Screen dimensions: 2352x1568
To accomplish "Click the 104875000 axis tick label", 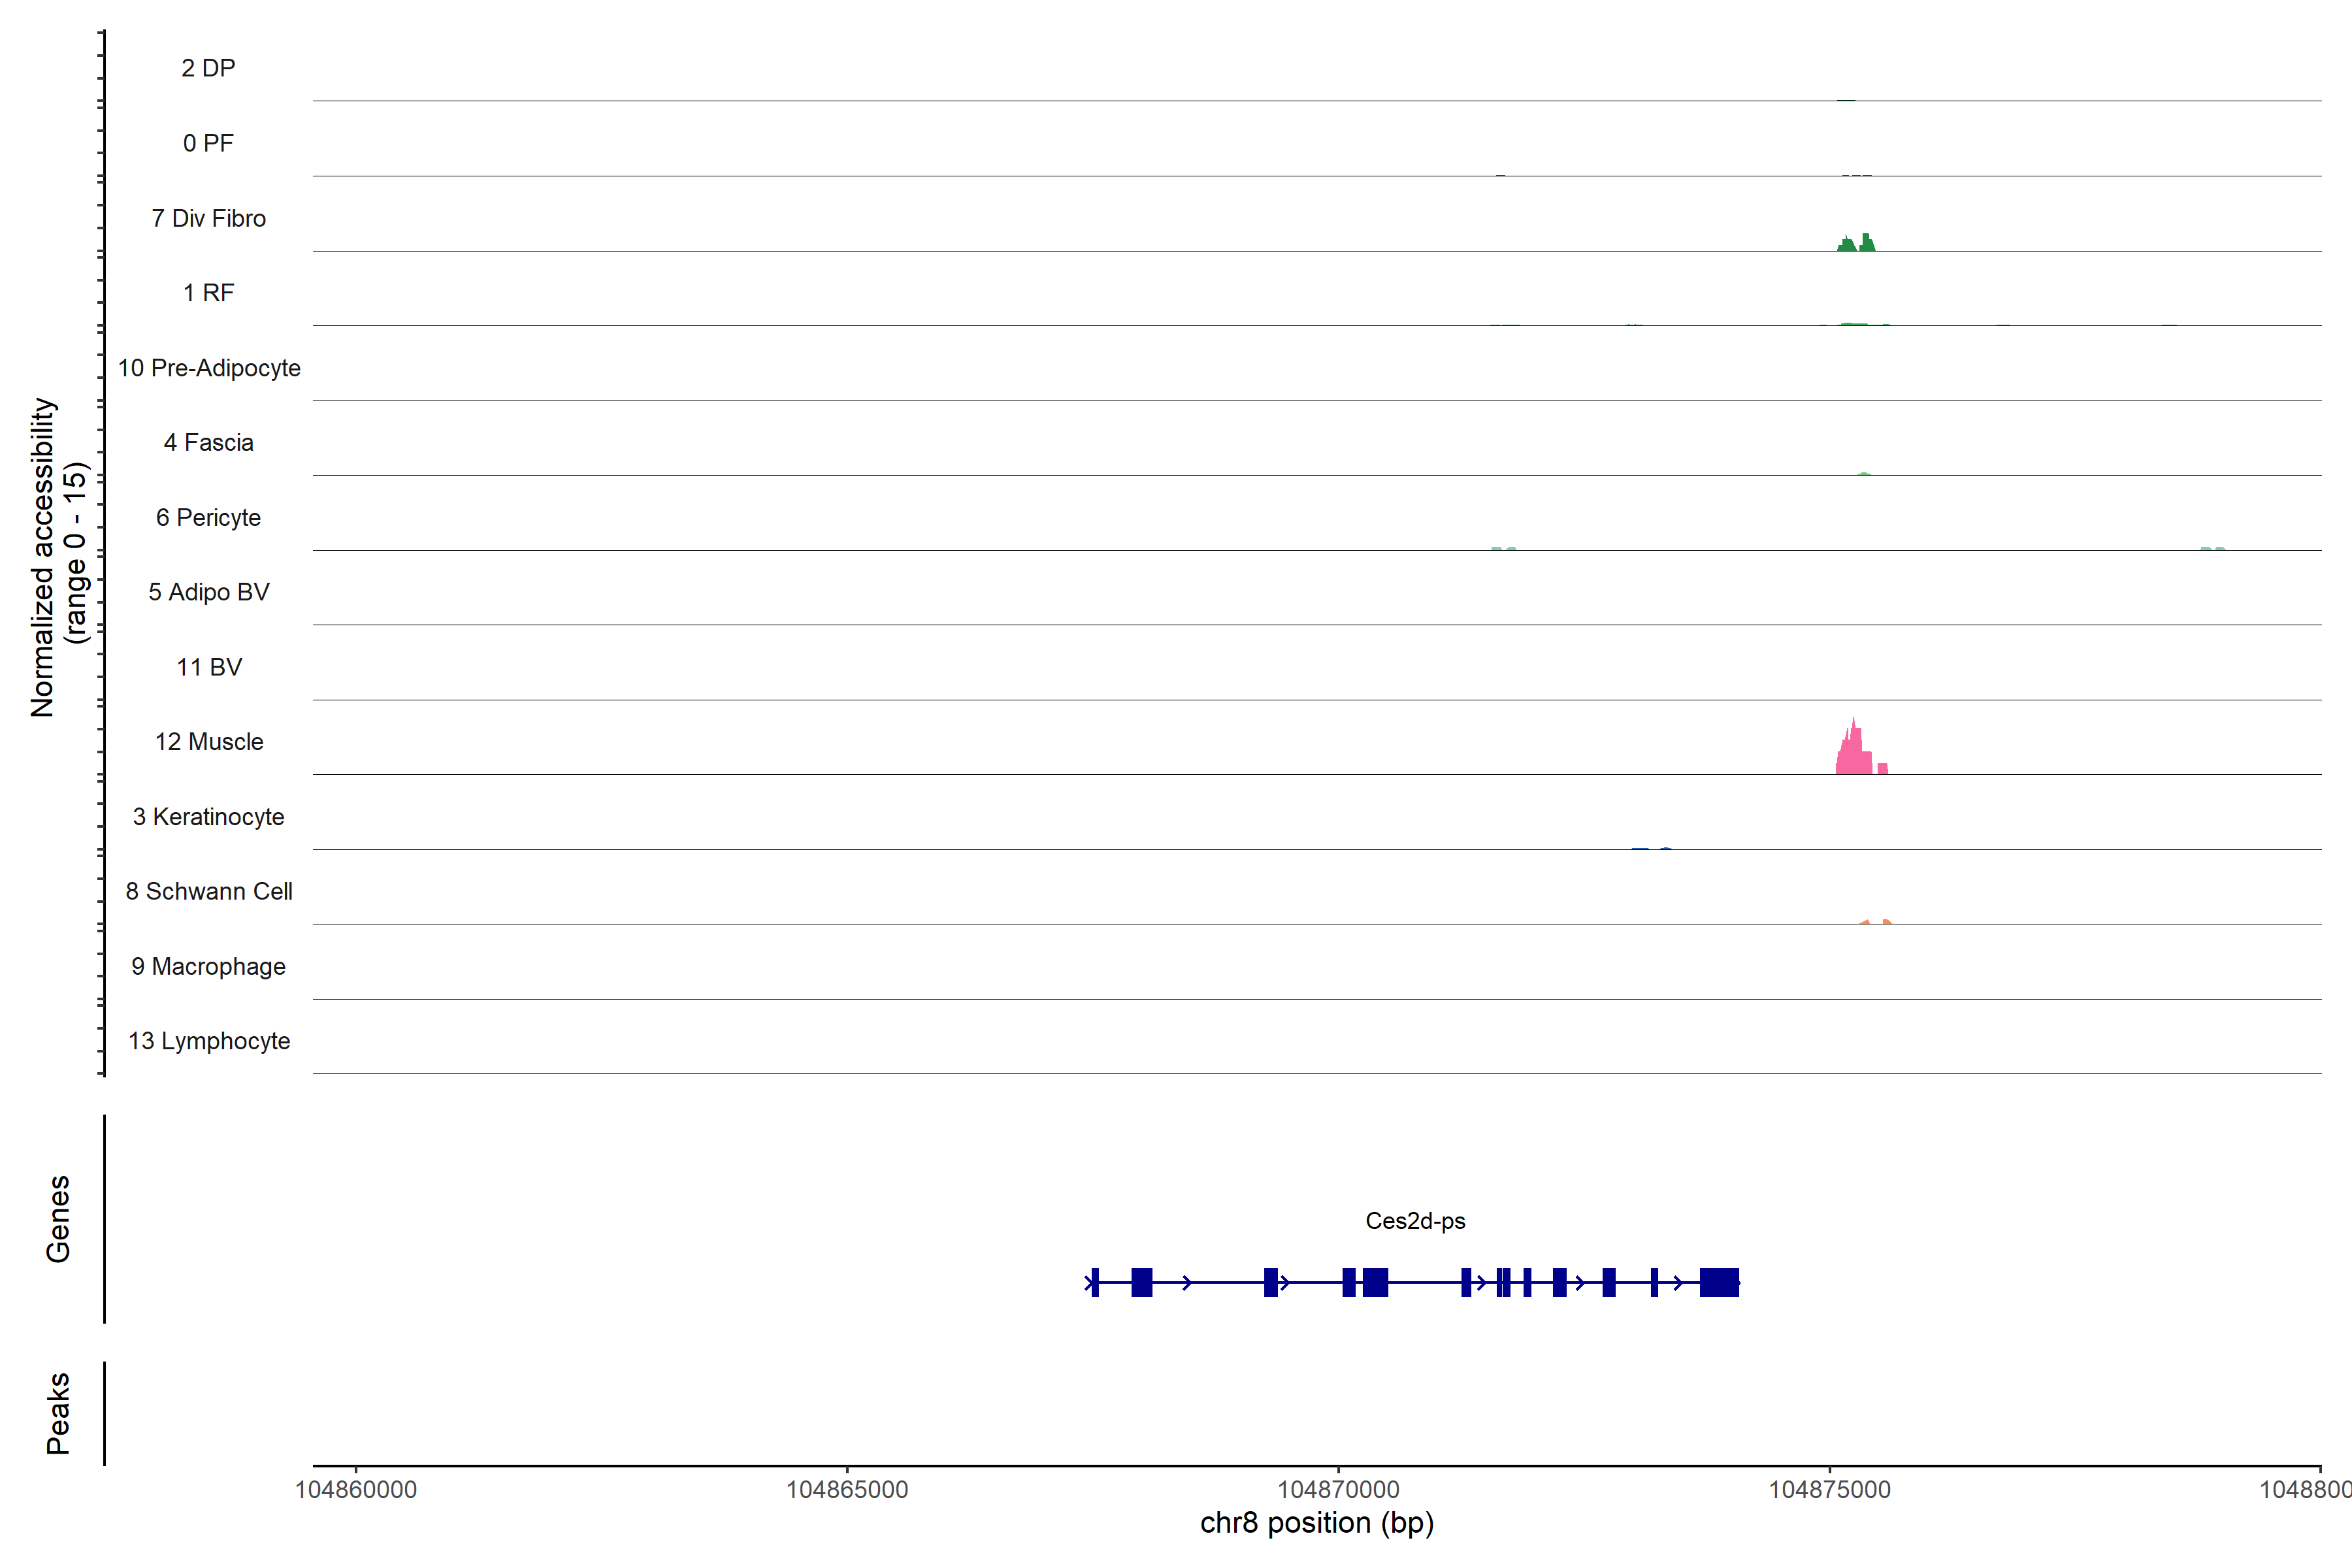I will (1829, 1490).
